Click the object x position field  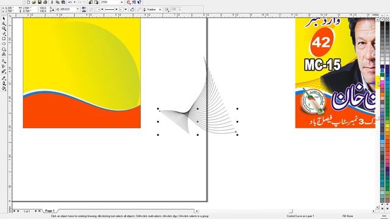point(10,8)
